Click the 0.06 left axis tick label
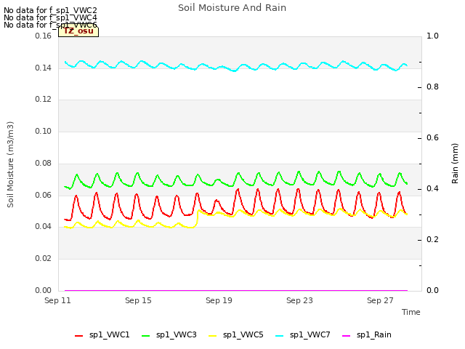 click(x=44, y=196)
